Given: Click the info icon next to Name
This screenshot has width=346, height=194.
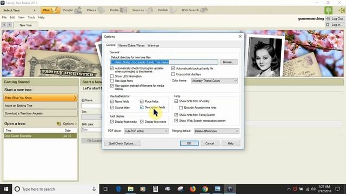Looking at the screenshot, I should click(83, 100).
